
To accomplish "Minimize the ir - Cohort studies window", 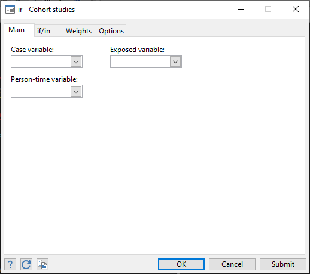I will point(241,9).
